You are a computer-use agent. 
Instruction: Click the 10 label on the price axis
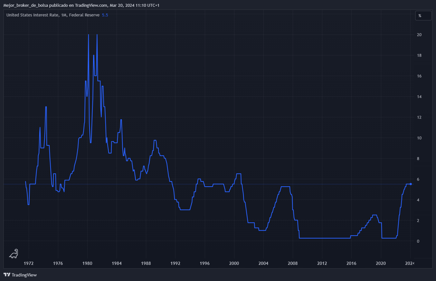[x=419, y=138]
